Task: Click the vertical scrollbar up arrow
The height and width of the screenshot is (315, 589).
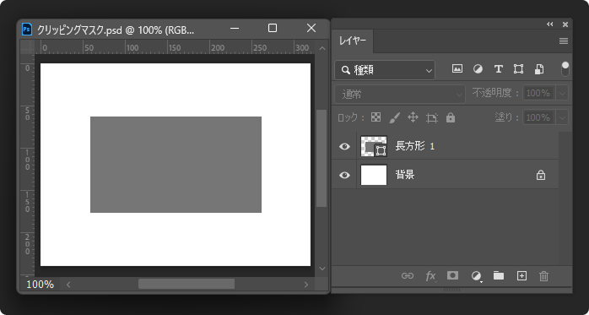Action: click(322, 48)
